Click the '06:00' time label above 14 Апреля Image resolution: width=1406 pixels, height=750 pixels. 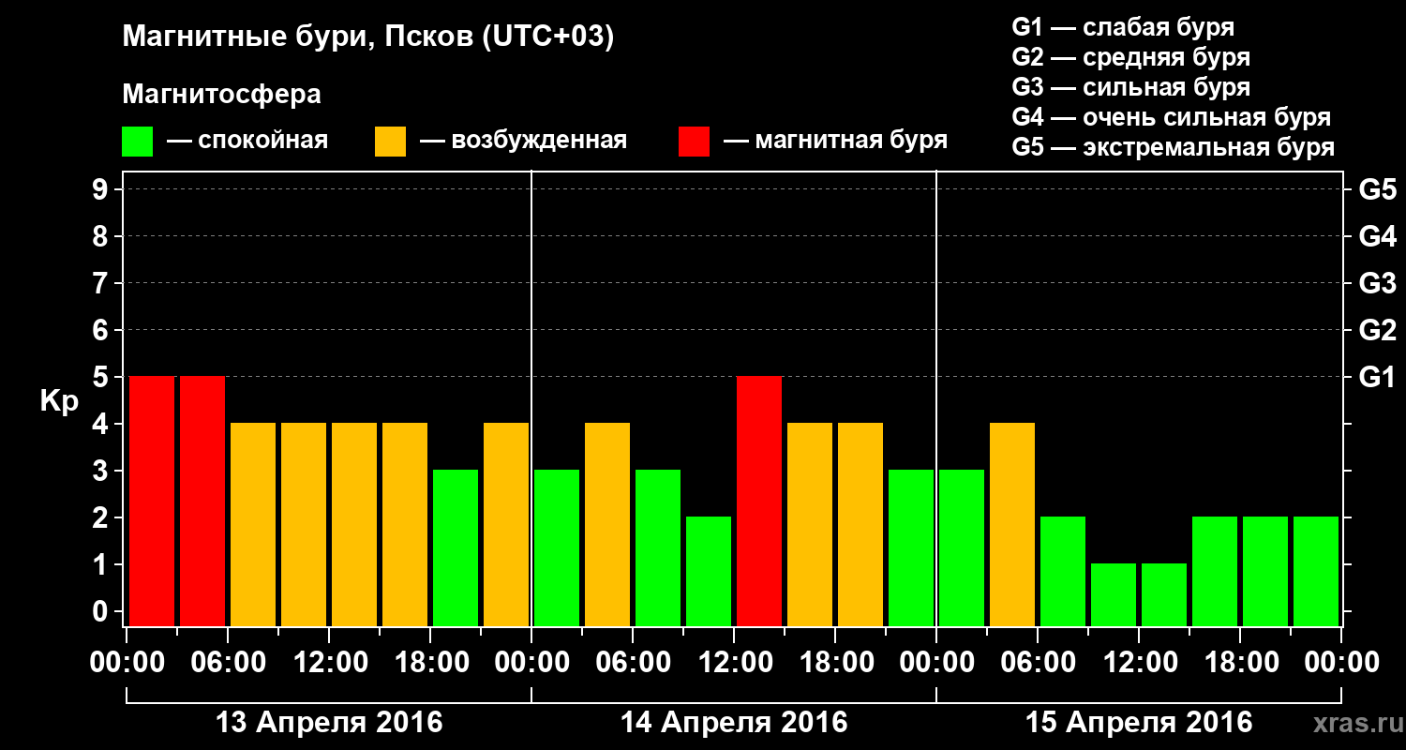pos(633,664)
